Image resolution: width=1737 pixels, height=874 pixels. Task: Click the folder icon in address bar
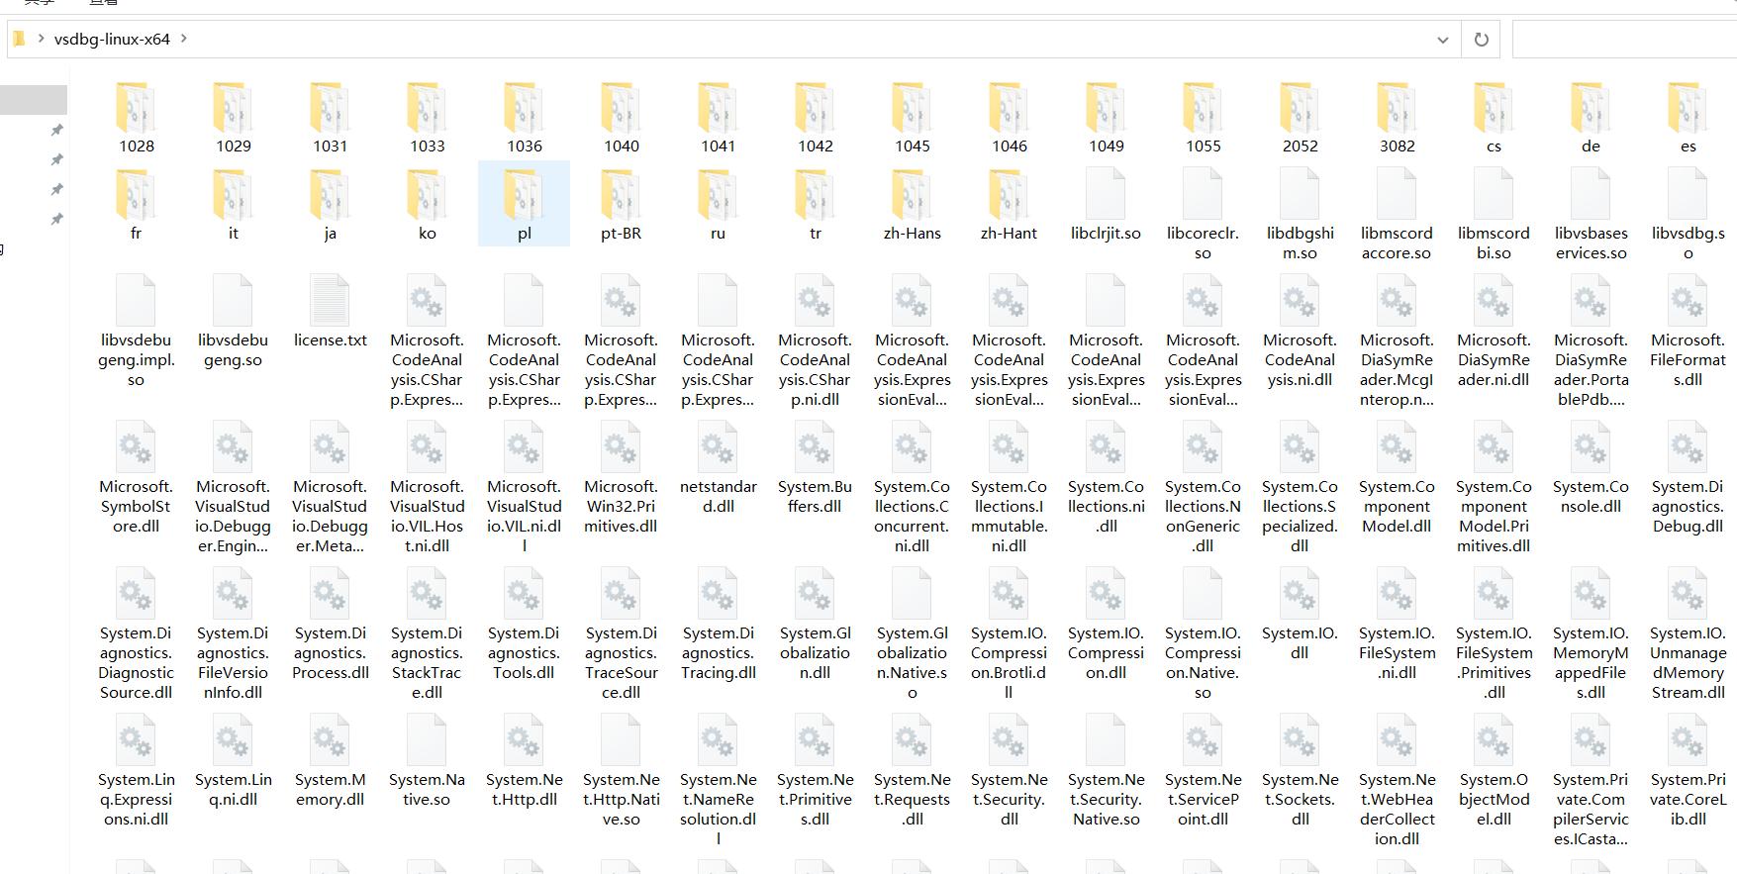pyautogui.click(x=19, y=39)
